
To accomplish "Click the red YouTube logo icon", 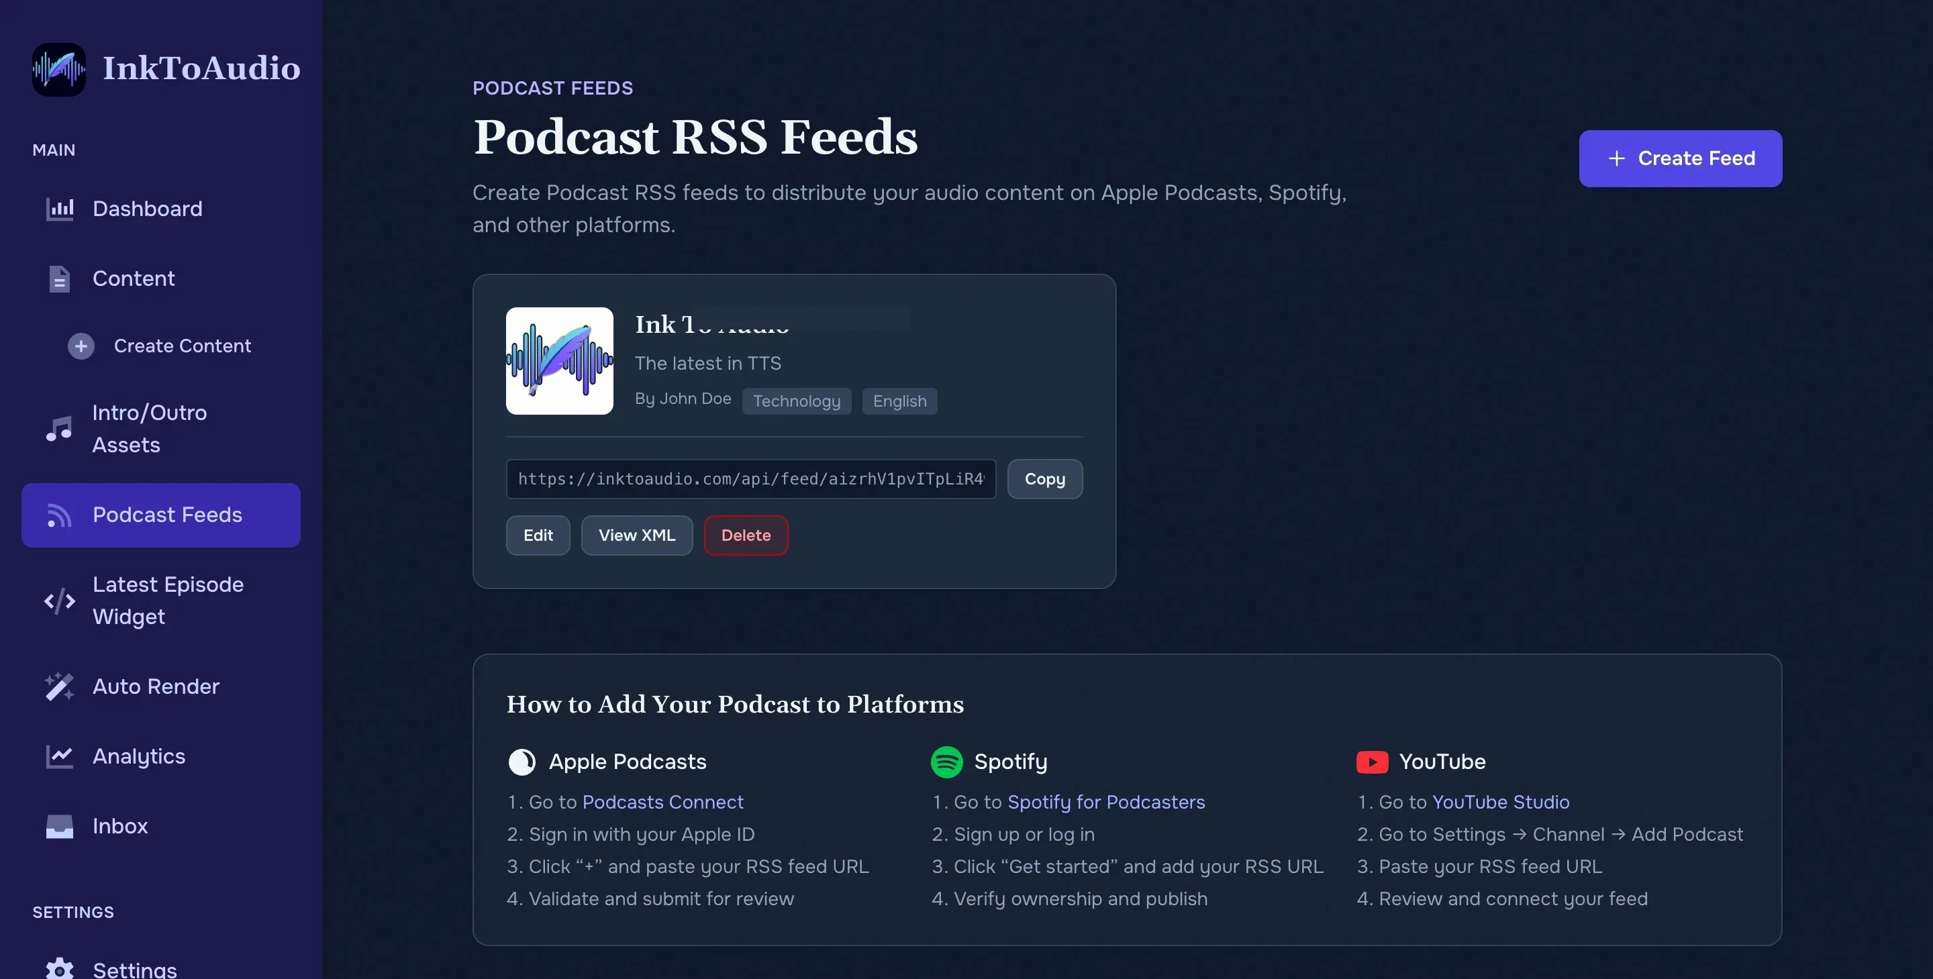I will click(1372, 762).
